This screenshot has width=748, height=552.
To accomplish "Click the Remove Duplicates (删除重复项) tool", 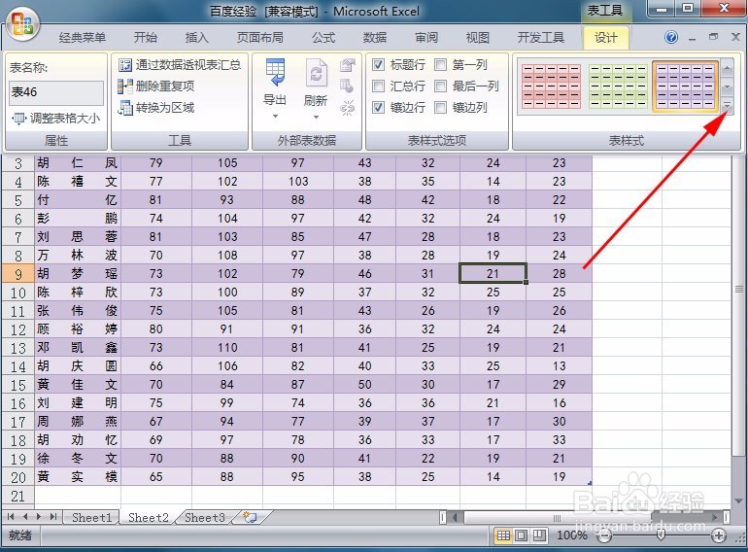I will 156,86.
